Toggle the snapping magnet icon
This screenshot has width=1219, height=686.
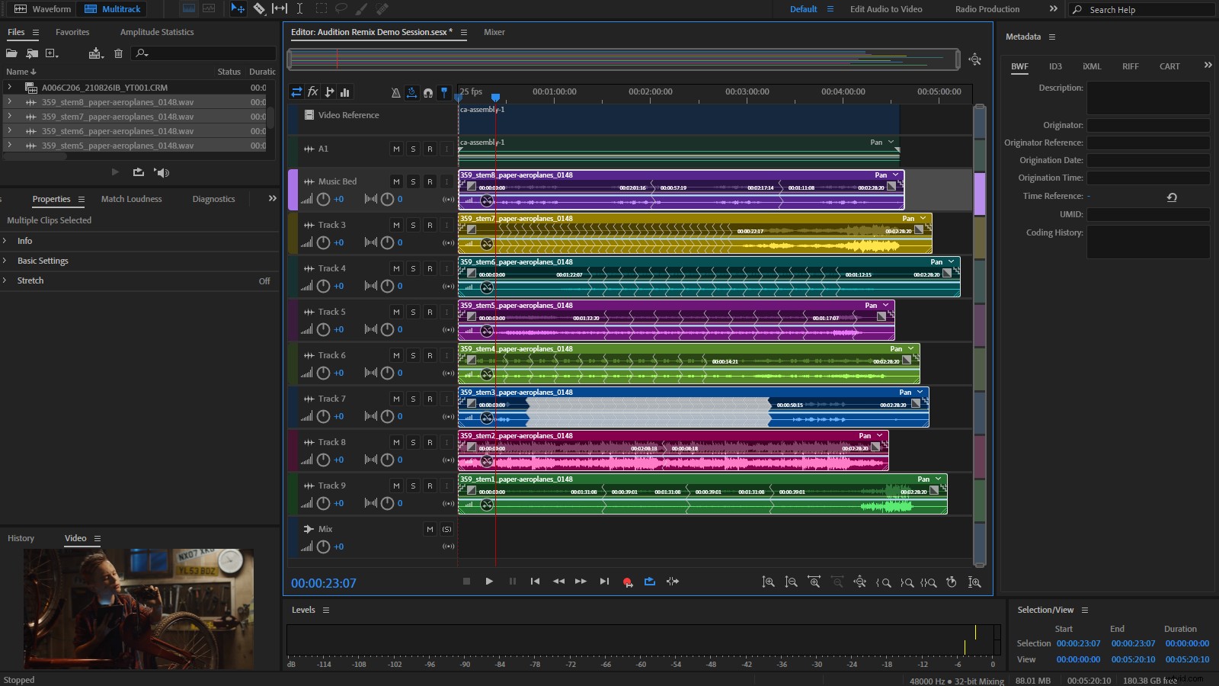pyautogui.click(x=428, y=92)
